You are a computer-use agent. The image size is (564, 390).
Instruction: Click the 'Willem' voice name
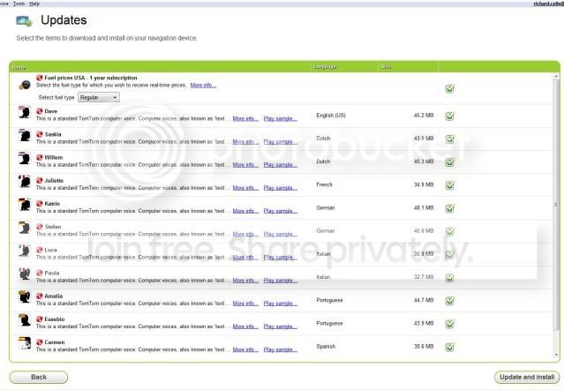click(x=54, y=157)
